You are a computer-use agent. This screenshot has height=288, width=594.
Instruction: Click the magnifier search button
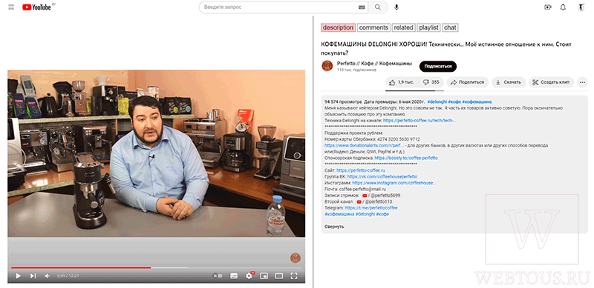point(378,7)
